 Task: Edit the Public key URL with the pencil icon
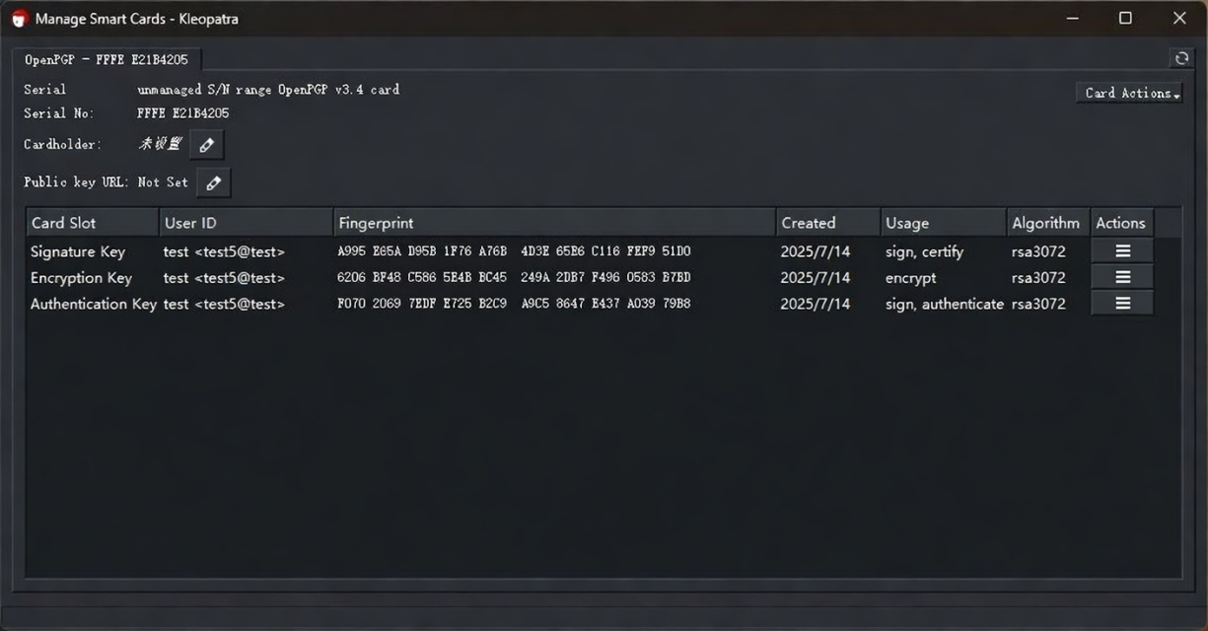213,182
